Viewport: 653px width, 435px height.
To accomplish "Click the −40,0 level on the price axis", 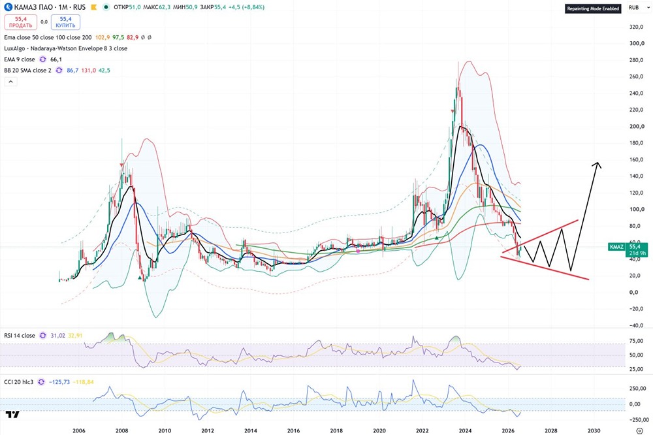I will click(x=637, y=325).
